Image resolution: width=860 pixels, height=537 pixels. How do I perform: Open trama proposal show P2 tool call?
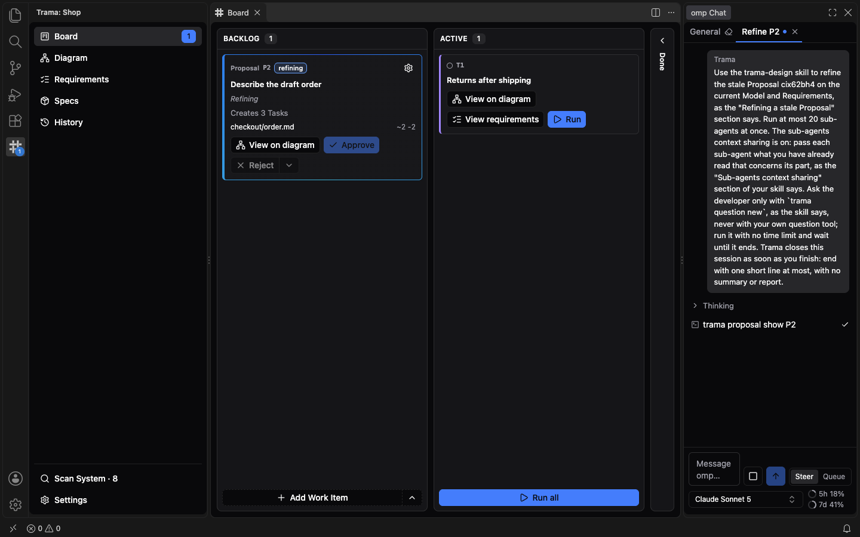coord(770,325)
